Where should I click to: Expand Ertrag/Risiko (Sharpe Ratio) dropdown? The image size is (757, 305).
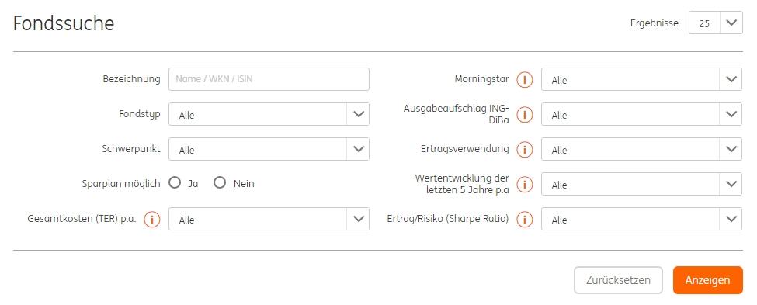641,219
